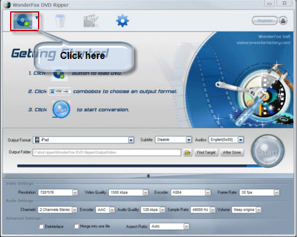Screen dimensions: 297x237
Task: Click the WonderFox app icon in title bar
Action: 7,5
